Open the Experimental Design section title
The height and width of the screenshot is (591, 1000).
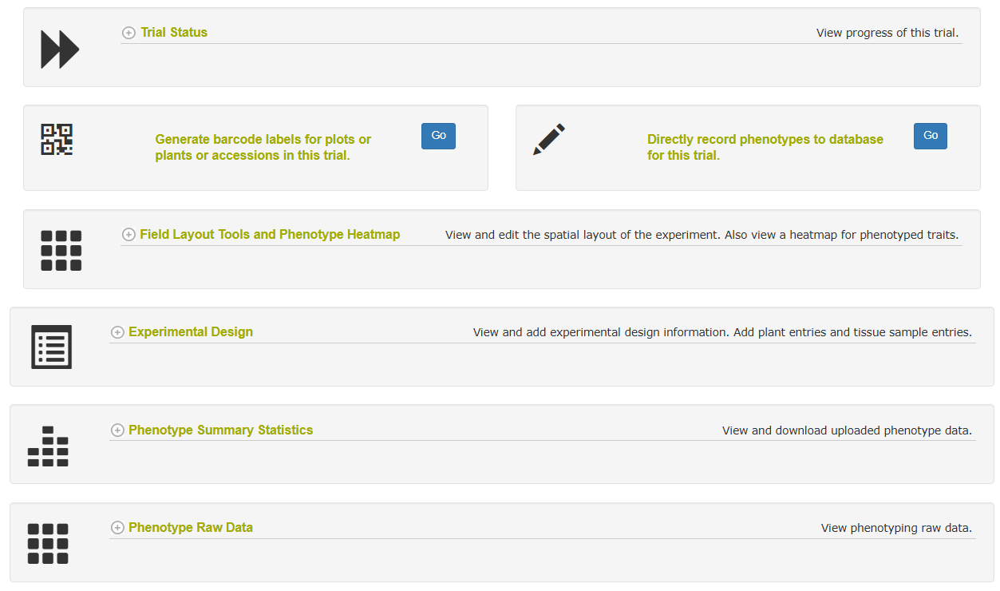[x=191, y=332]
